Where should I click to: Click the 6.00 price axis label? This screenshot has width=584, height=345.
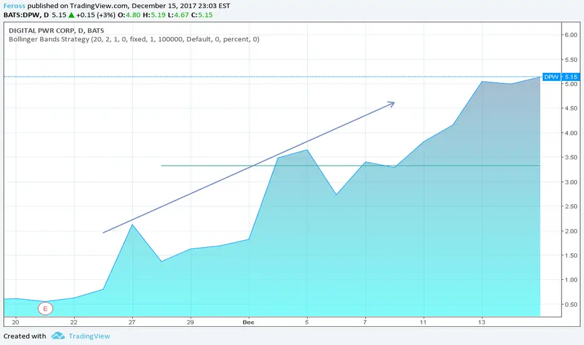(x=571, y=34)
